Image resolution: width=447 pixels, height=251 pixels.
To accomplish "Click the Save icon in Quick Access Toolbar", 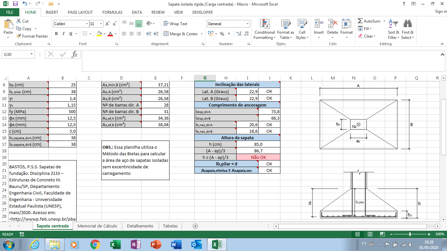I will (15, 4).
